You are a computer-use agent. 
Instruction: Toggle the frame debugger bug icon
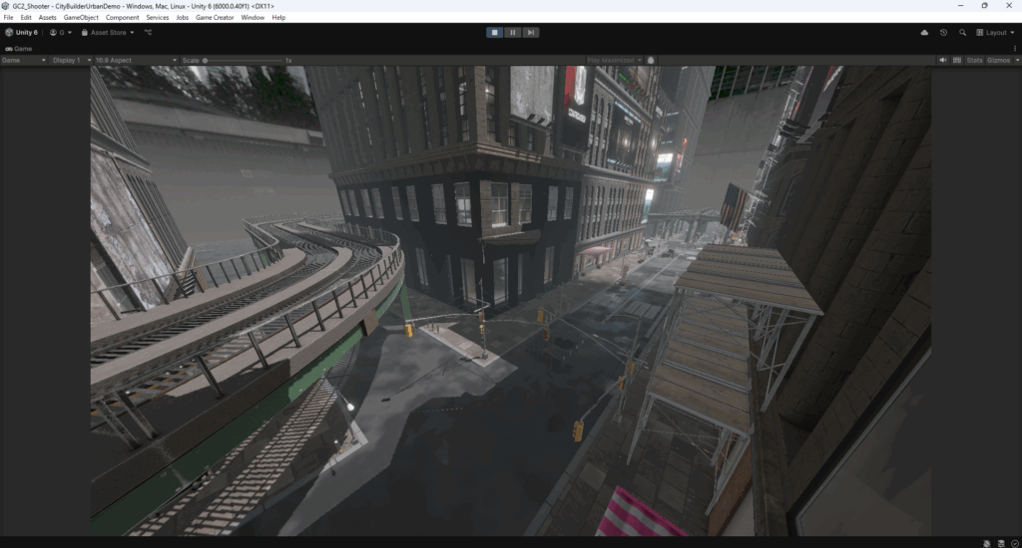pos(651,60)
